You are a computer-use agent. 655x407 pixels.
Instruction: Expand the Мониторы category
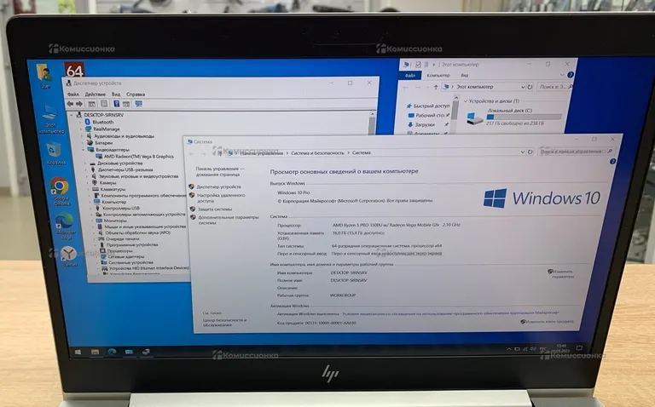pos(93,221)
